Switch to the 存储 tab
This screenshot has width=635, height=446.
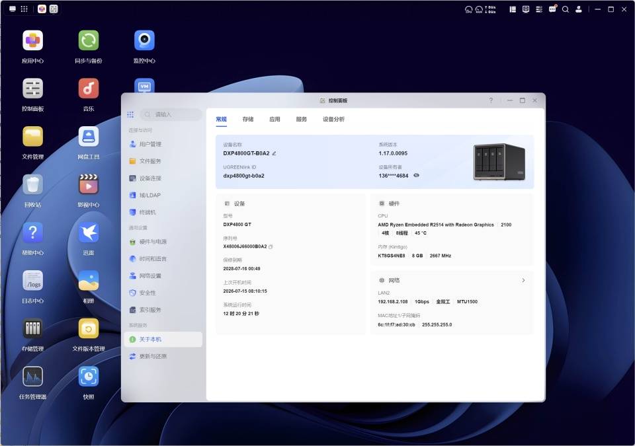pos(248,119)
